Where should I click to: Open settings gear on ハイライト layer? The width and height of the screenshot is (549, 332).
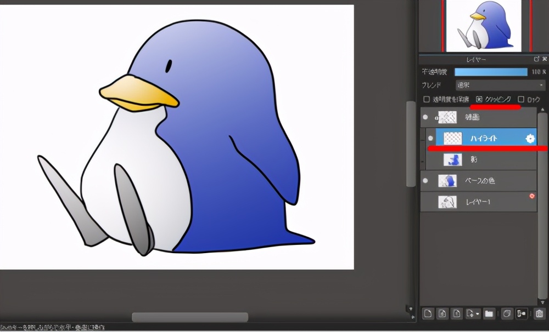point(530,139)
